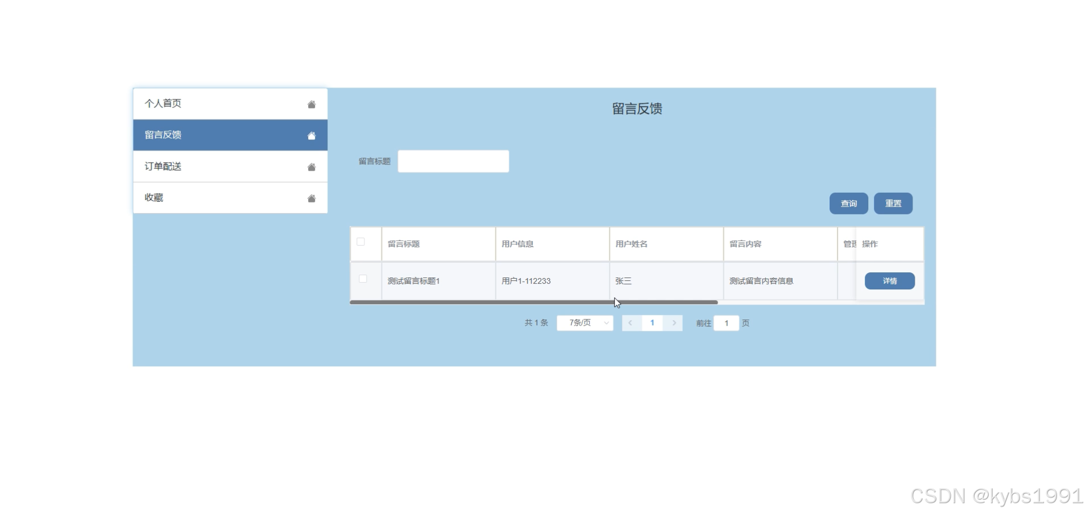
Task: Click cell 测试留言标题1
Action: (438, 281)
